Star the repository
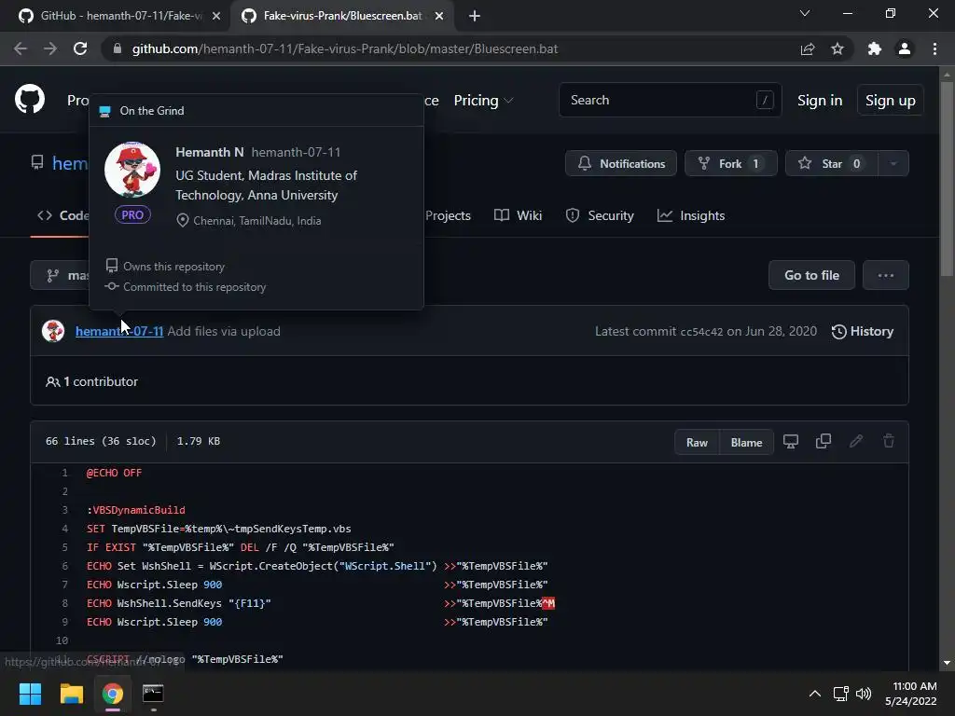Image resolution: width=955 pixels, height=716 pixels. 831,163
